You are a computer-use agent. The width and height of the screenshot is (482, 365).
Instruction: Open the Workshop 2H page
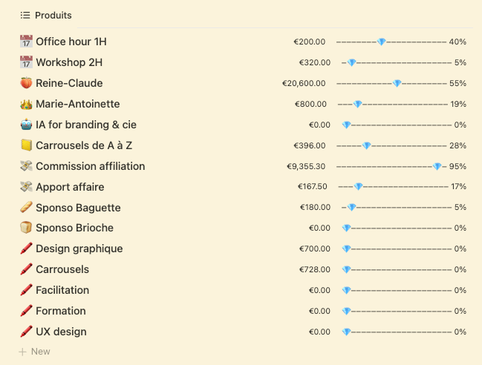click(69, 62)
